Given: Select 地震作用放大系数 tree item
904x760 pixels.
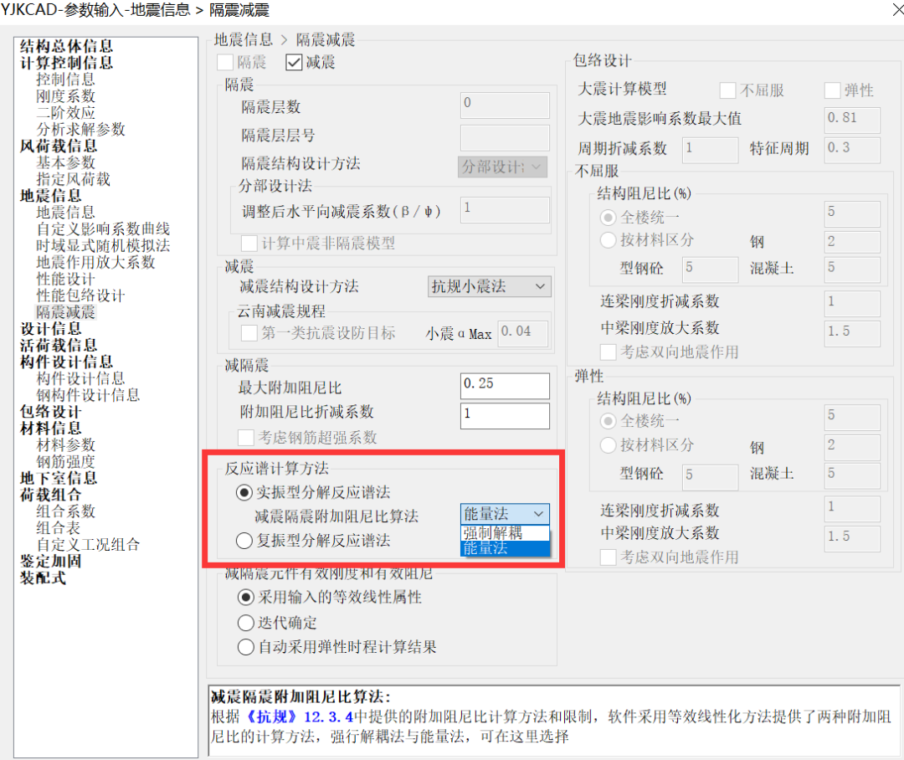Looking at the screenshot, I should tap(95, 263).
